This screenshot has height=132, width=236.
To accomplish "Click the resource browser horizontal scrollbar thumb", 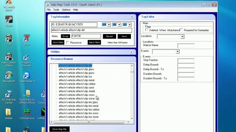I will pyautogui.click(x=89, y=122).
